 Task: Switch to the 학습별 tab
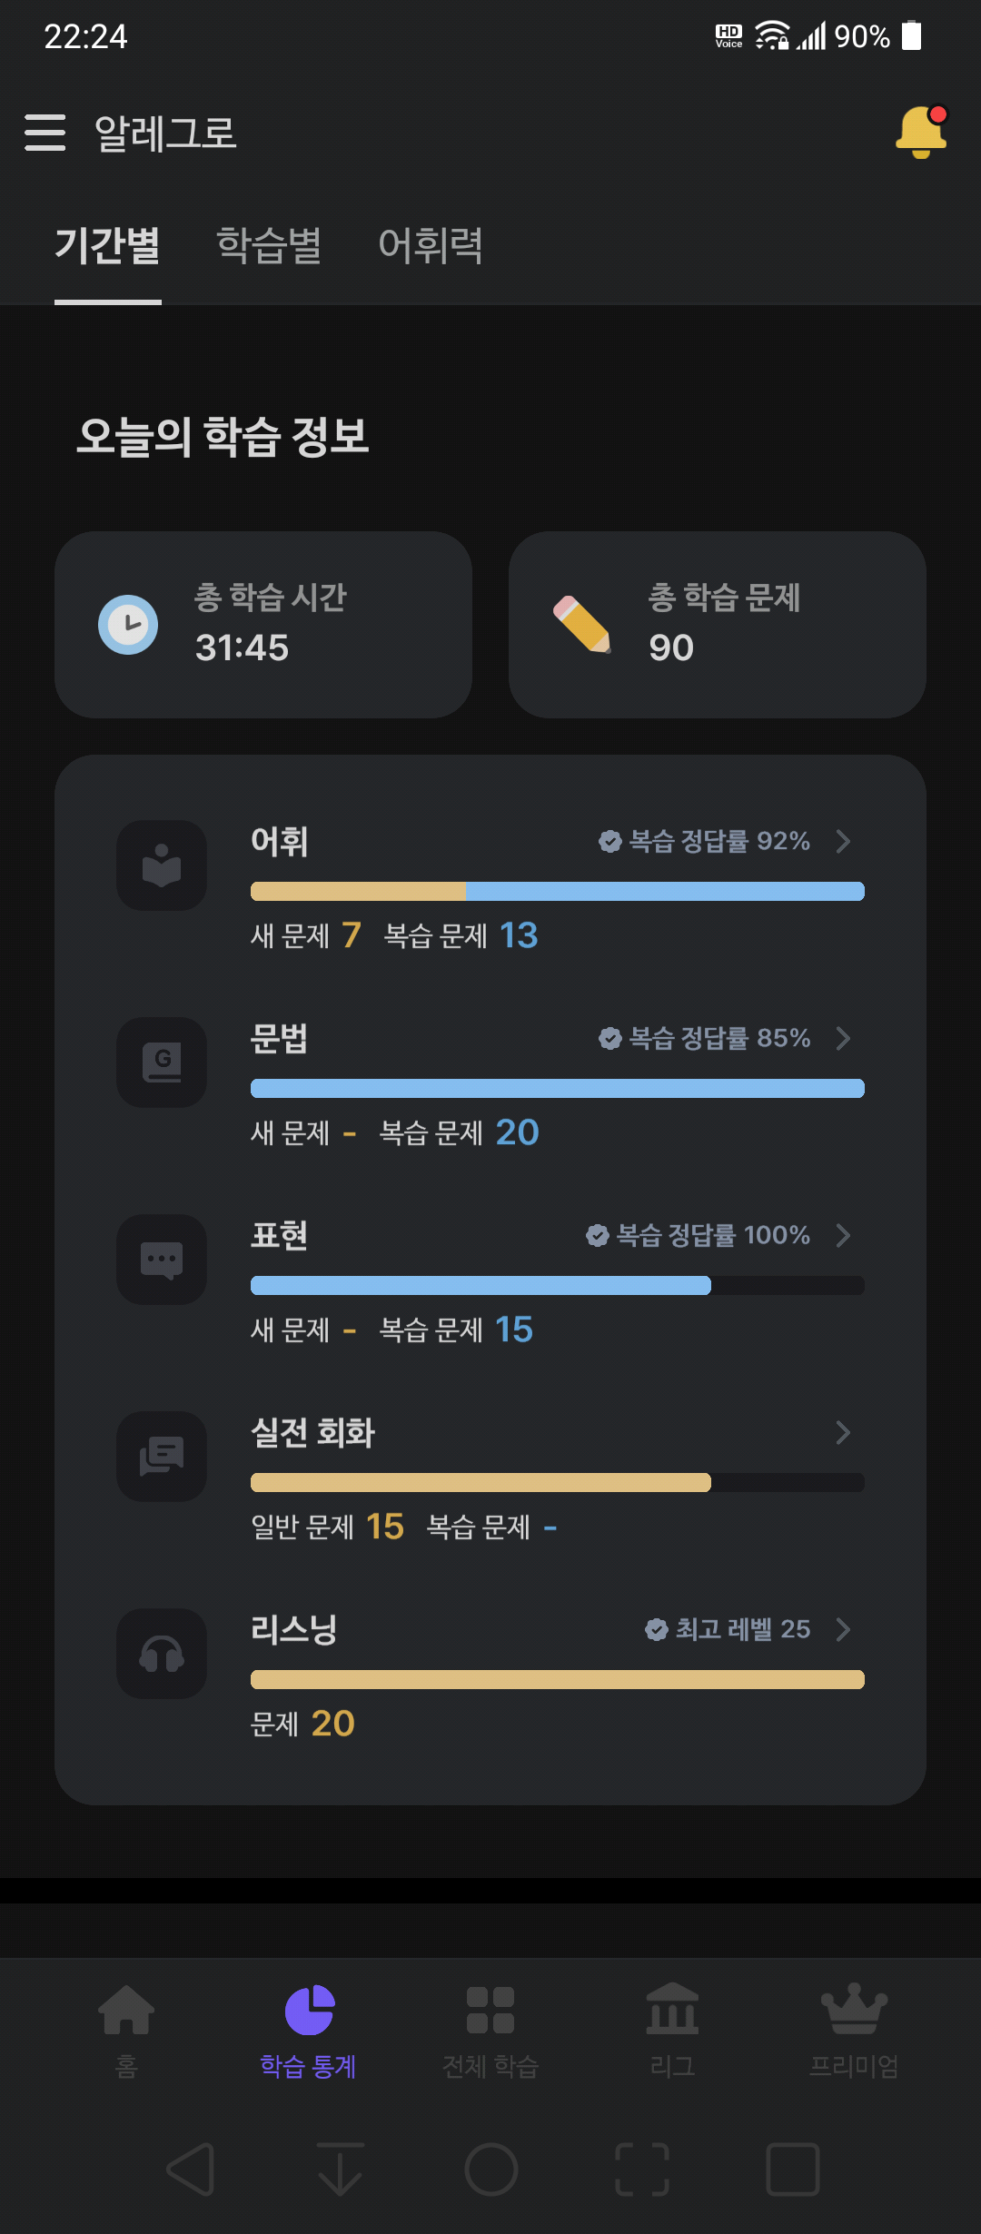pyautogui.click(x=269, y=245)
